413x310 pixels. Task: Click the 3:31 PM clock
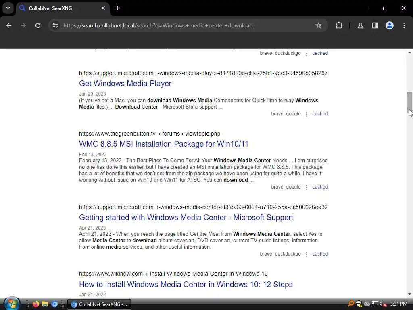(x=398, y=304)
